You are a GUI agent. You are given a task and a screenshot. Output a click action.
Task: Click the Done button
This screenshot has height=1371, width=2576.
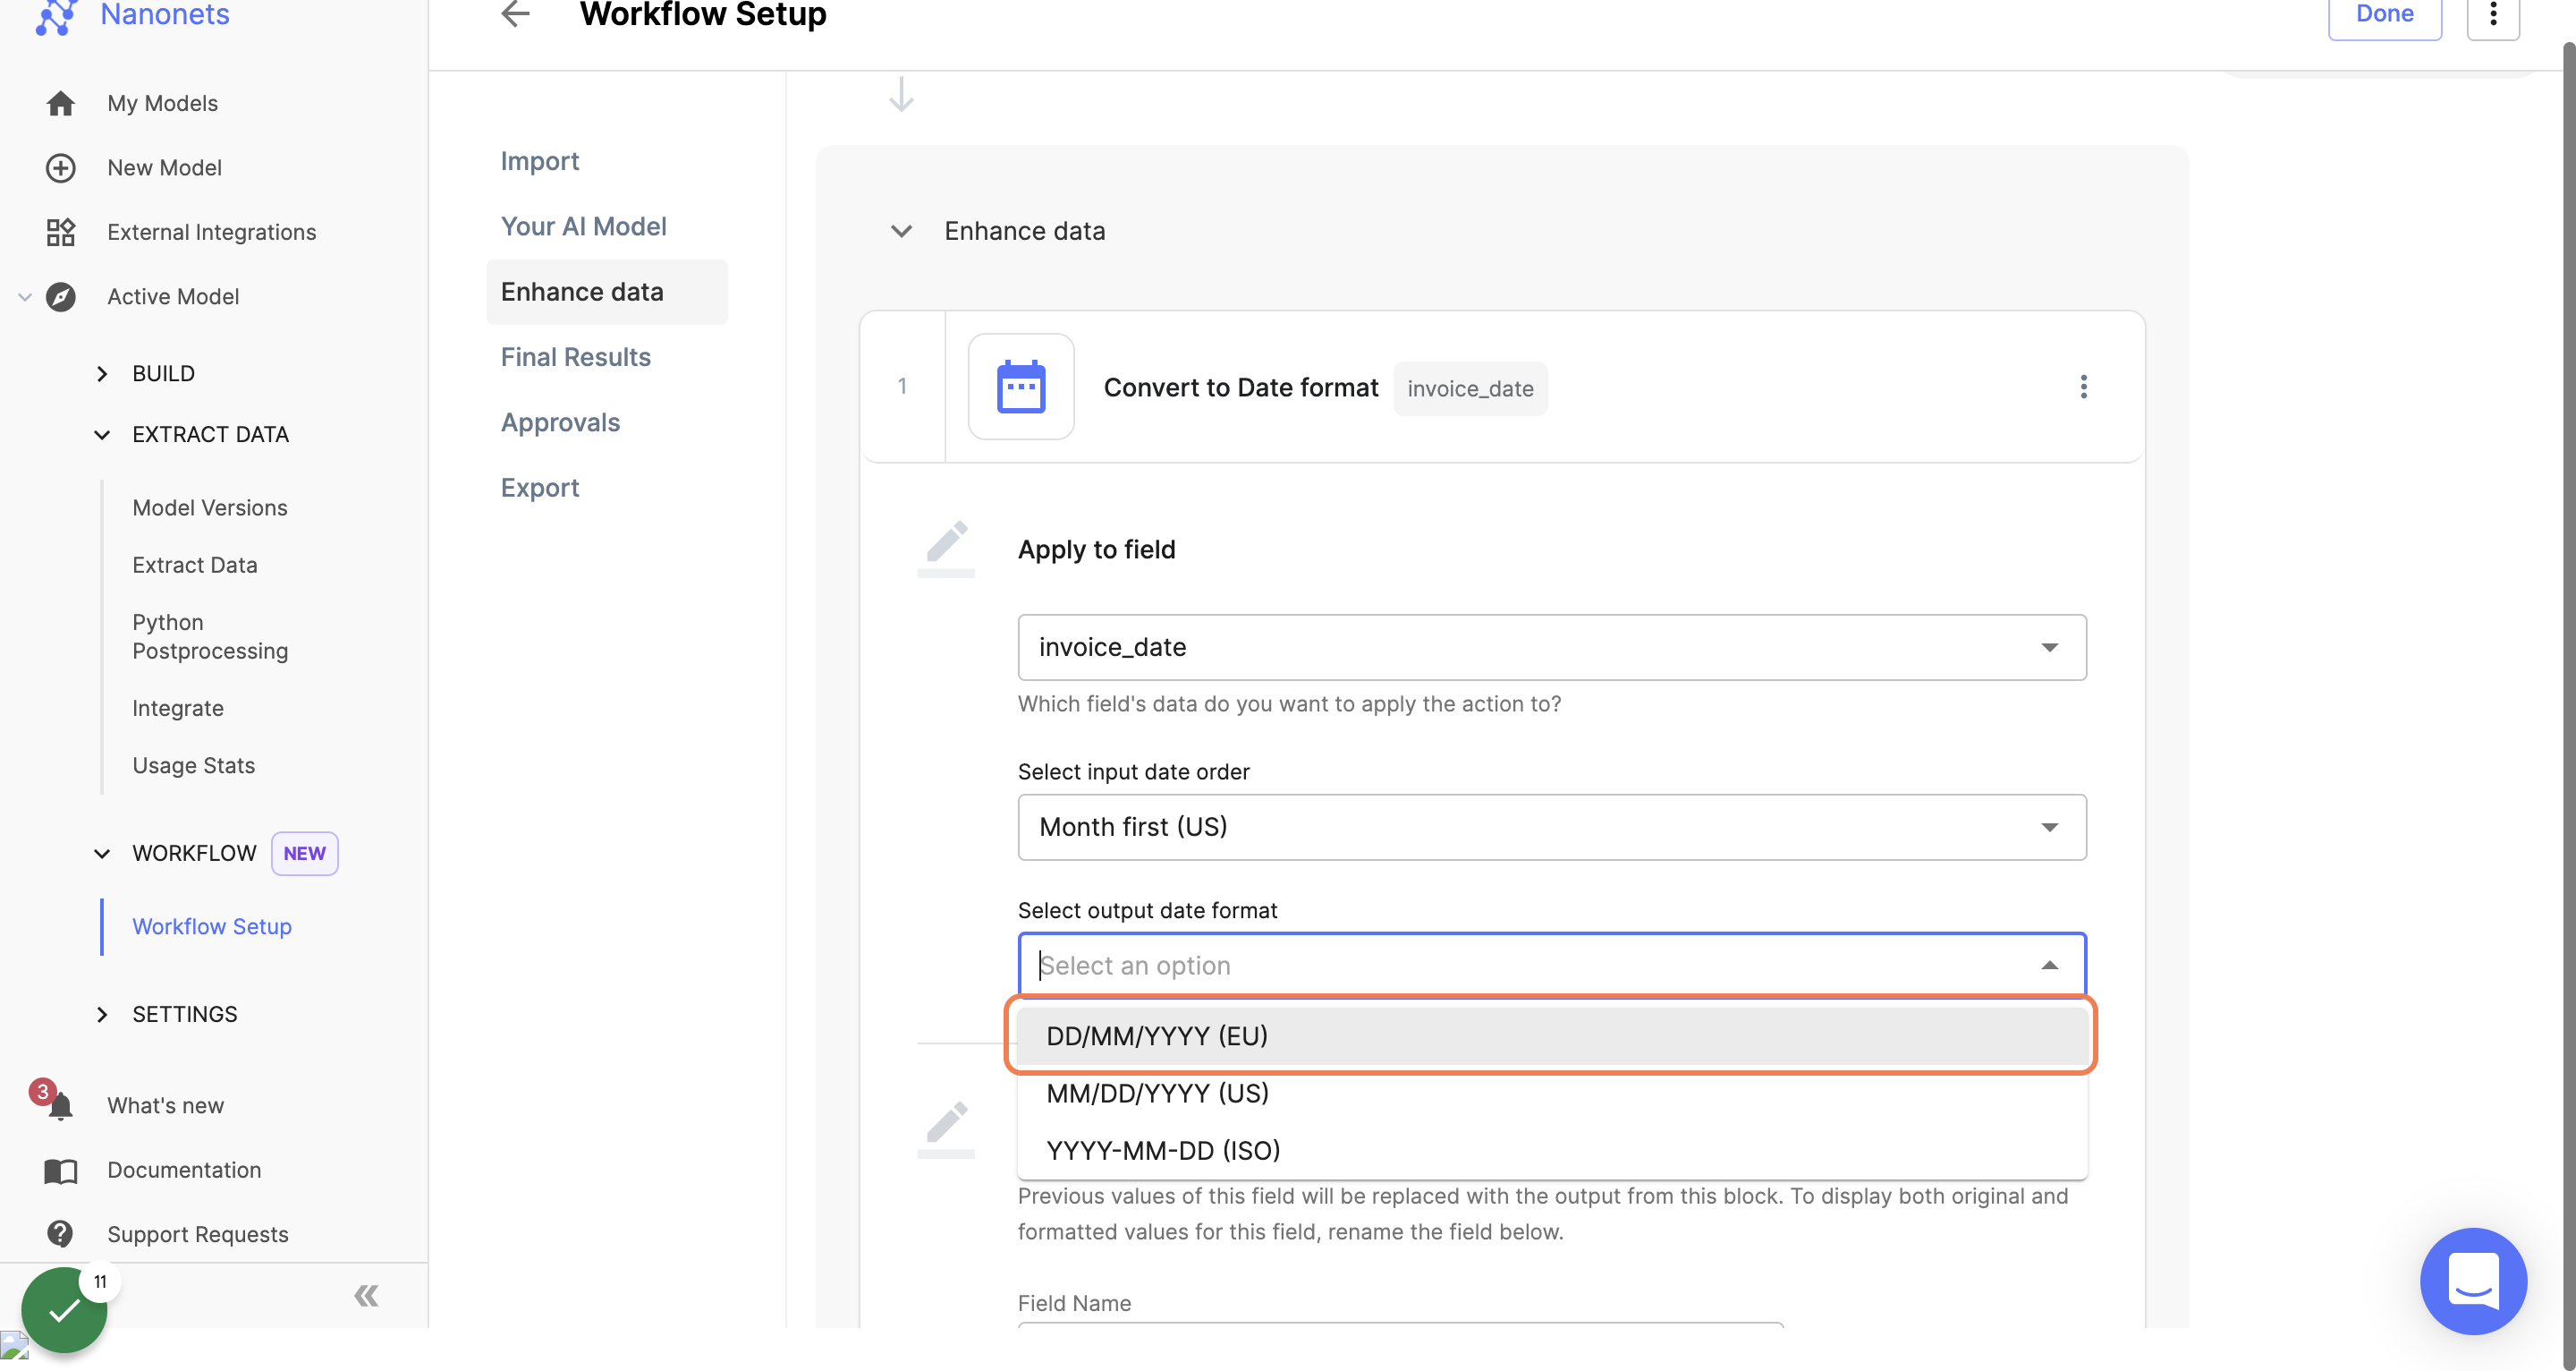(2384, 15)
